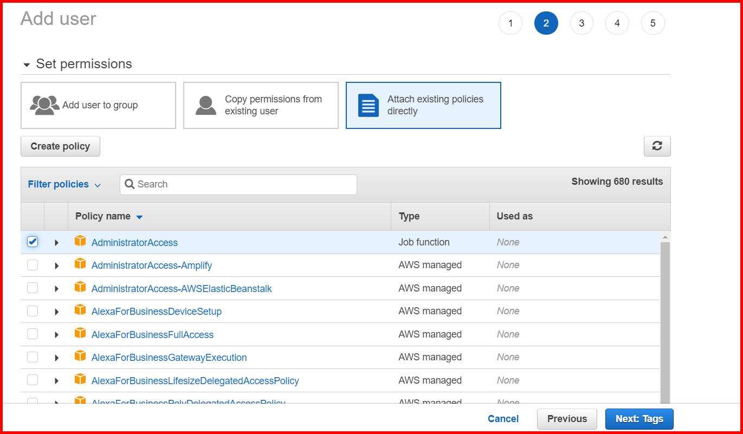Expand the AdministratorAccess policy details arrow
The image size is (743, 434).
[x=56, y=242]
